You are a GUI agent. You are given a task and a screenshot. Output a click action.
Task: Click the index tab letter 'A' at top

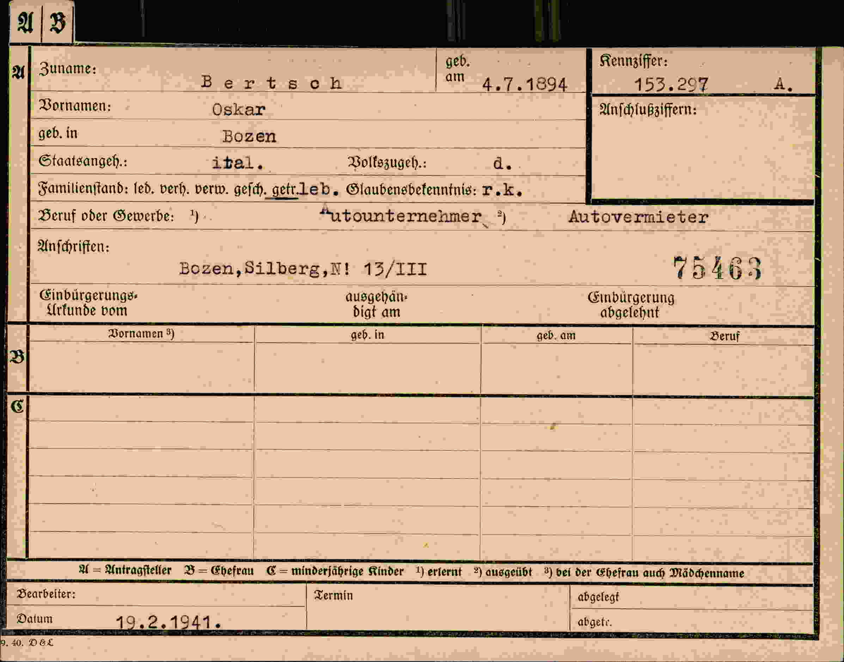tap(25, 22)
